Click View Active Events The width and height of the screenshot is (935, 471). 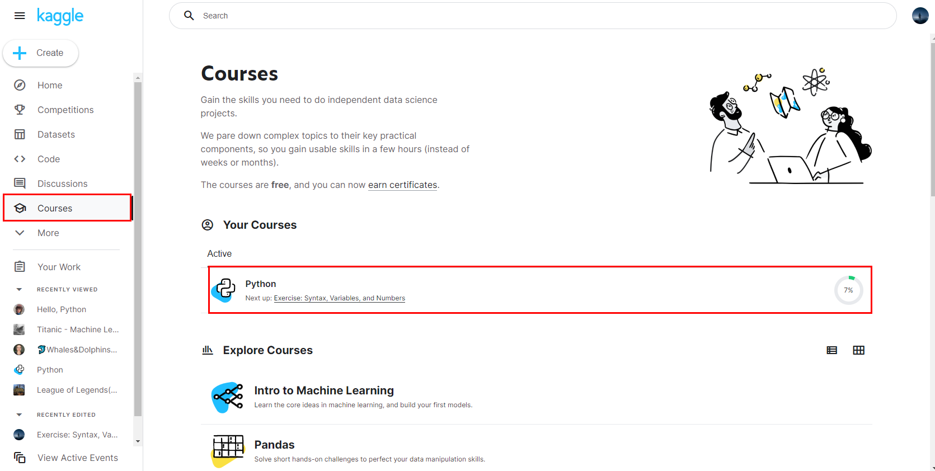pyautogui.click(x=78, y=458)
